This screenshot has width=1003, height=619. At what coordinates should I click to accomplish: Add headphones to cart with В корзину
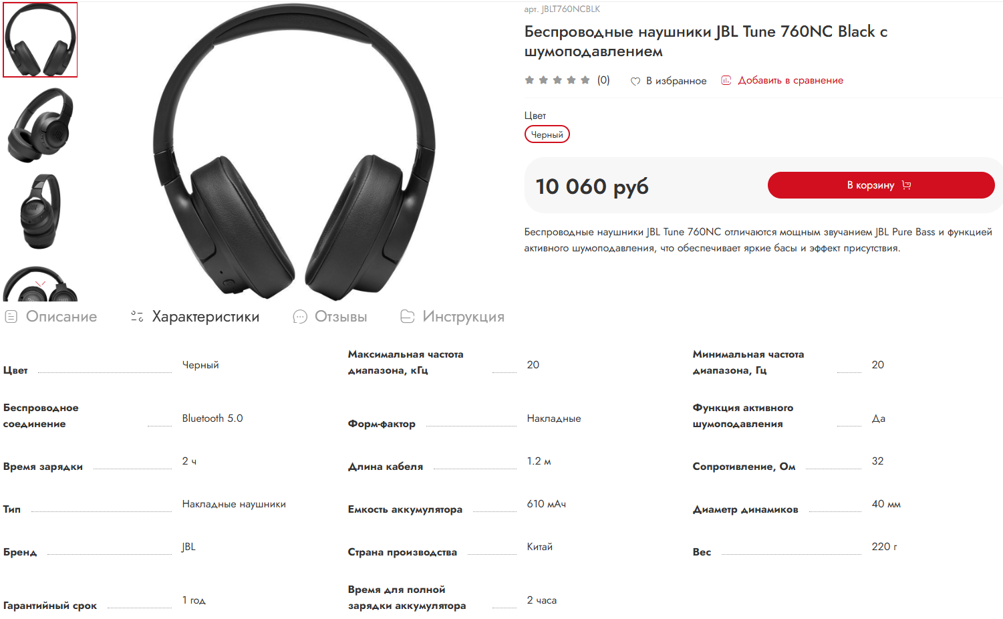click(881, 185)
